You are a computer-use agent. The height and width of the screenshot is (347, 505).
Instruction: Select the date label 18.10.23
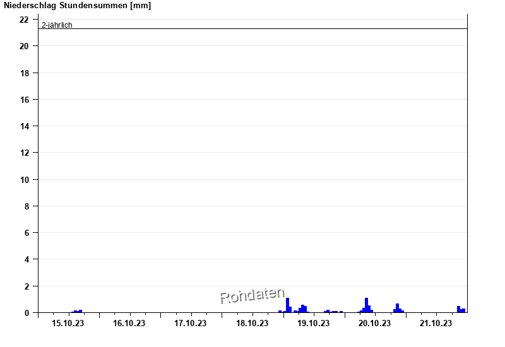252,323
